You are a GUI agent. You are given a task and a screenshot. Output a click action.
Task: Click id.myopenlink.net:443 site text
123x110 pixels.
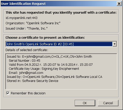point(21,18)
